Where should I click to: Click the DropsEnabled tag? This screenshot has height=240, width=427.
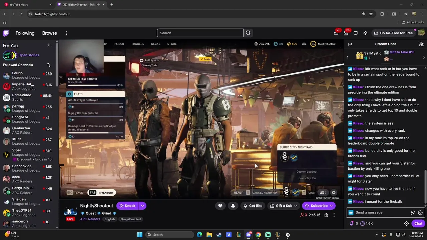point(131,219)
